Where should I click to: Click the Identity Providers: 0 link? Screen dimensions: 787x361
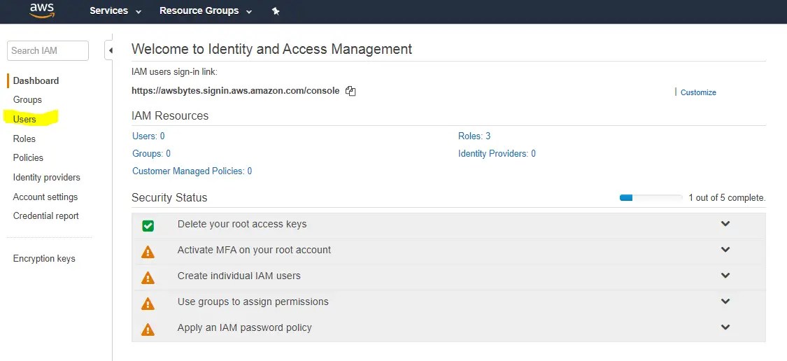click(497, 154)
